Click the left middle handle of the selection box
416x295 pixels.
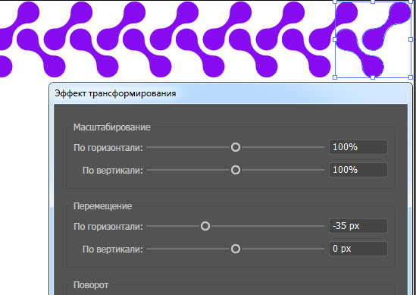[x=335, y=39]
